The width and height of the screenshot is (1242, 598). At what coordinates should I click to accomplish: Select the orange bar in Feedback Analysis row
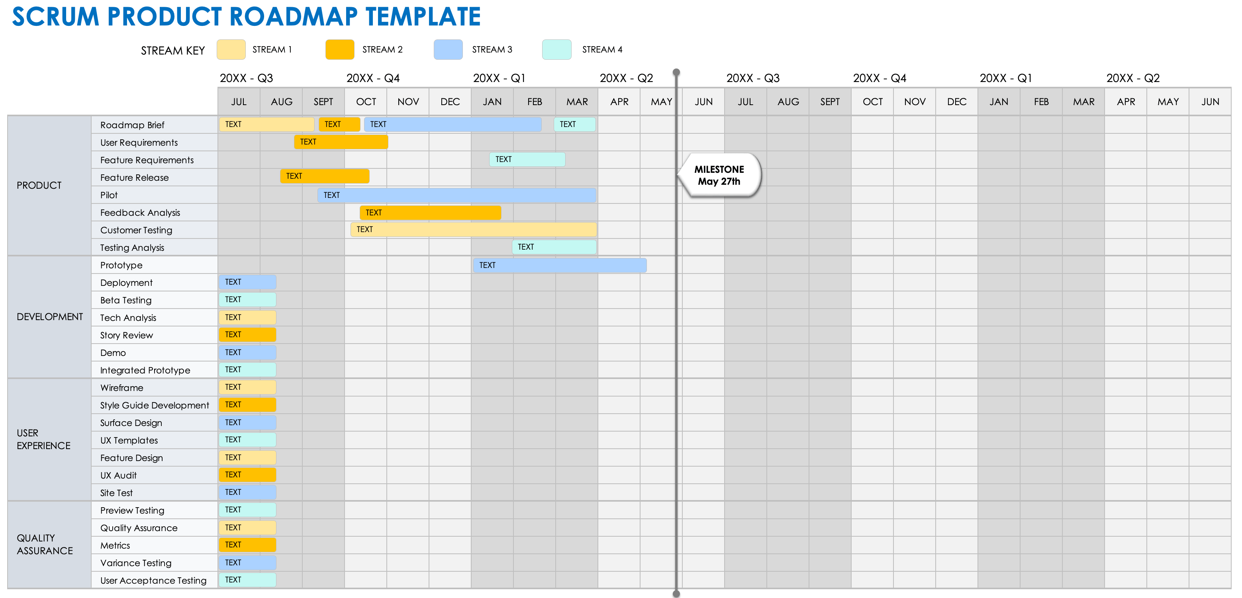click(430, 213)
